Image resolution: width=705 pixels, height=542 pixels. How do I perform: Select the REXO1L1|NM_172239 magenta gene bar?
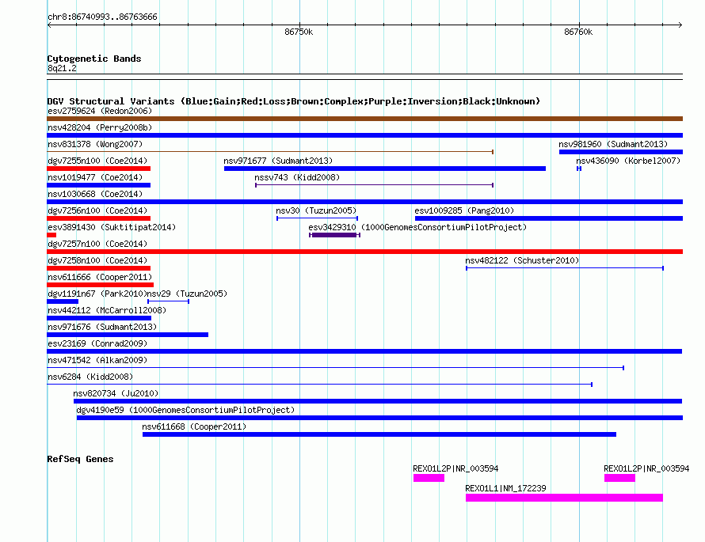(564, 498)
